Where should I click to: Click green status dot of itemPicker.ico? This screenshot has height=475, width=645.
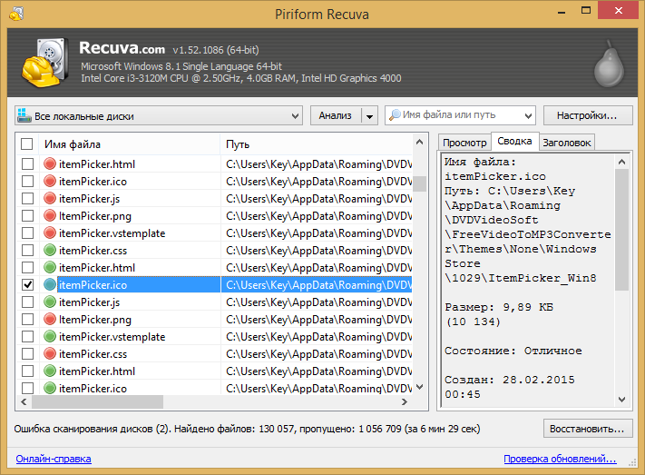[50, 388]
